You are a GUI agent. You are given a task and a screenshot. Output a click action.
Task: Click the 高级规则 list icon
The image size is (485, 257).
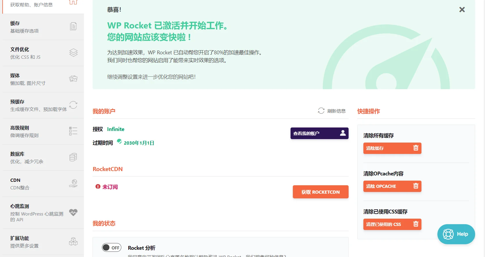(x=73, y=131)
